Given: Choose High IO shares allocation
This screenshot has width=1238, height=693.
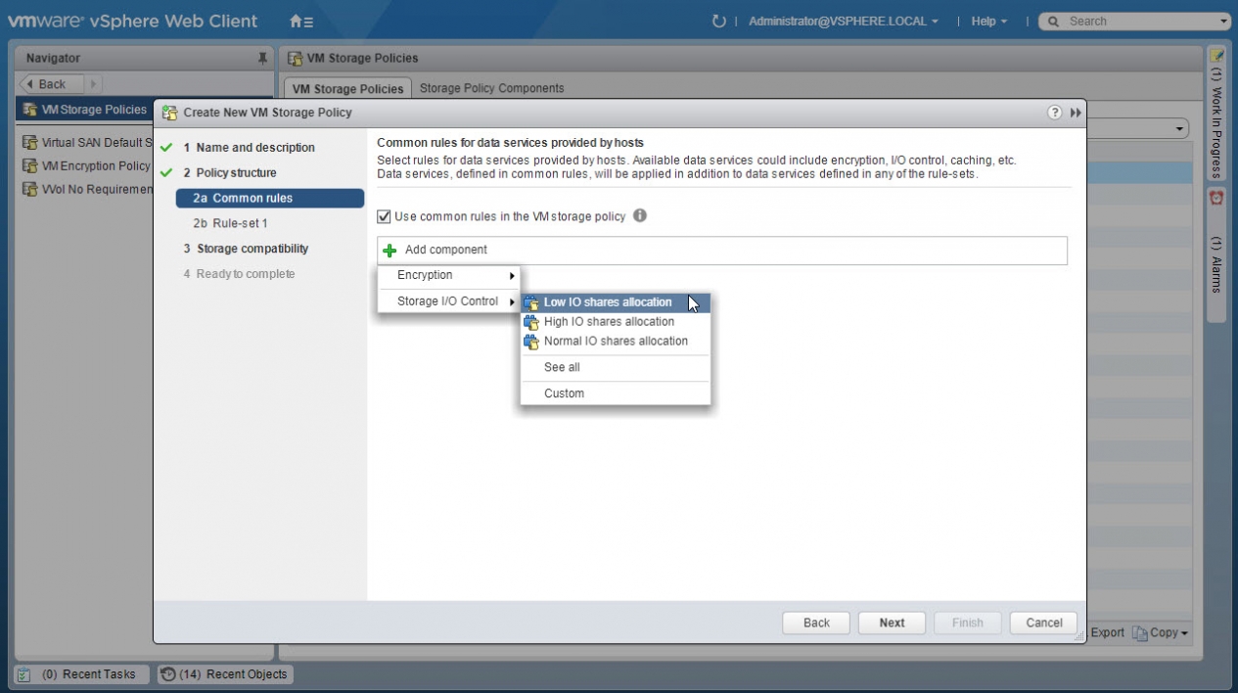Looking at the screenshot, I should point(609,322).
